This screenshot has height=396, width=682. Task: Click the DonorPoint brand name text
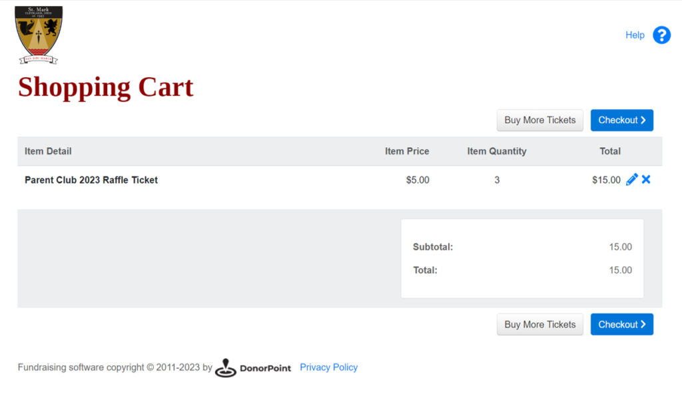pyautogui.click(x=265, y=368)
